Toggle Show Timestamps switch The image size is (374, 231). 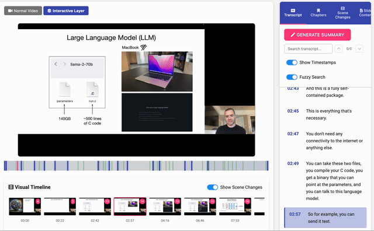coord(292,62)
